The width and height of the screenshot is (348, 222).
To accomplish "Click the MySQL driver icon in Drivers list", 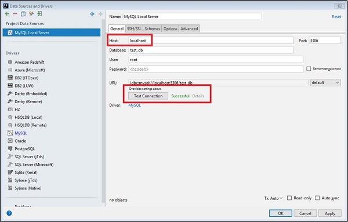I will tap(10, 133).
